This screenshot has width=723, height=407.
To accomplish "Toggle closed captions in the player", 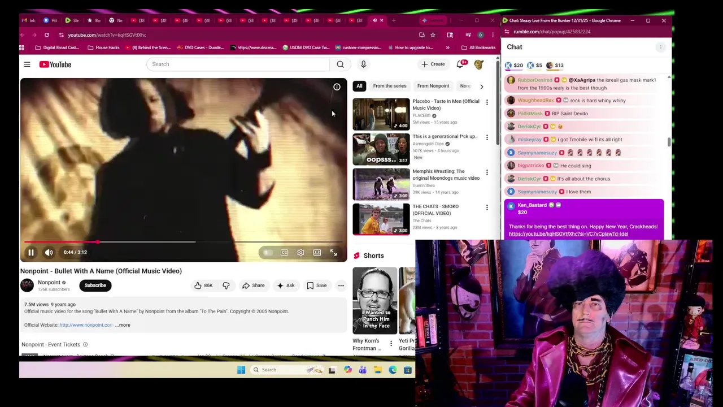I will pos(284,253).
